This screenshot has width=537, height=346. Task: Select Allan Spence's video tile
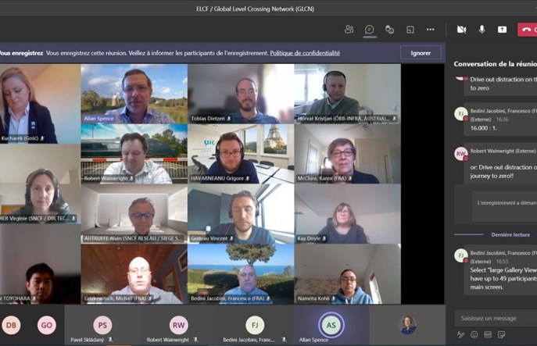(134, 94)
